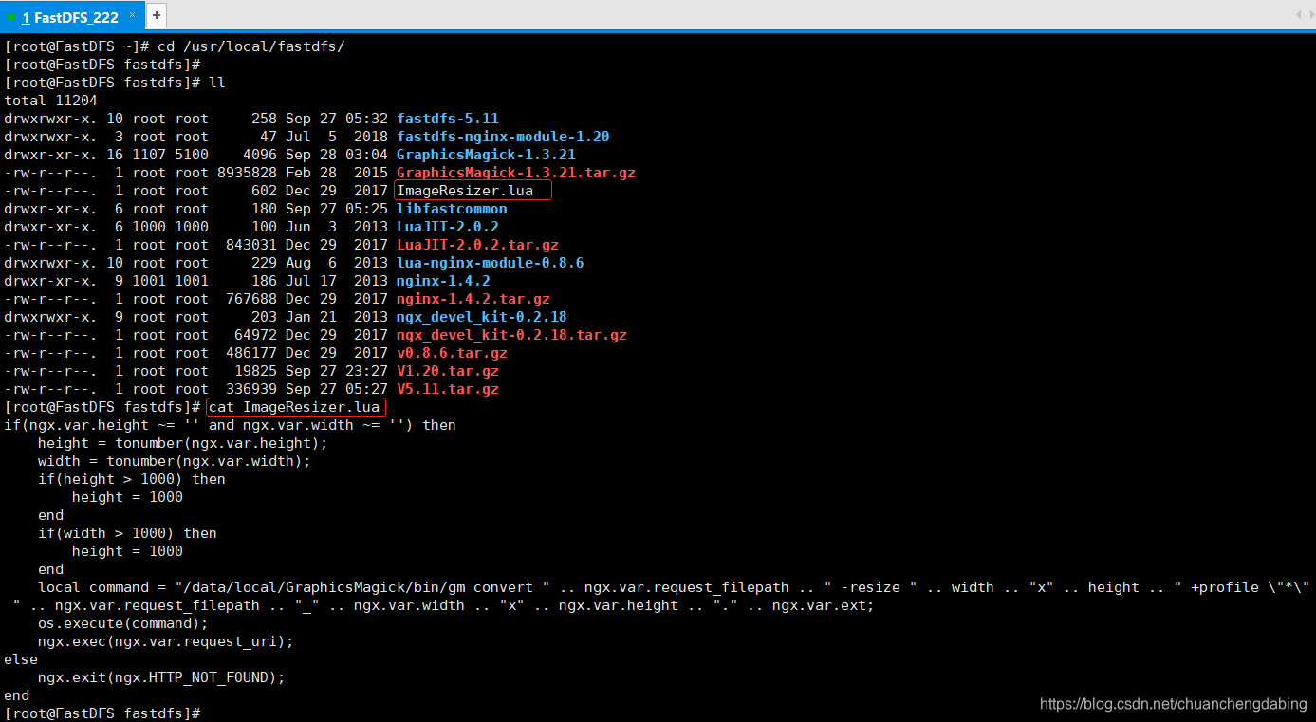The width and height of the screenshot is (1316, 722).
Task: Click the lua-nginx-module-0.8.6 directory entry
Action: (x=491, y=263)
